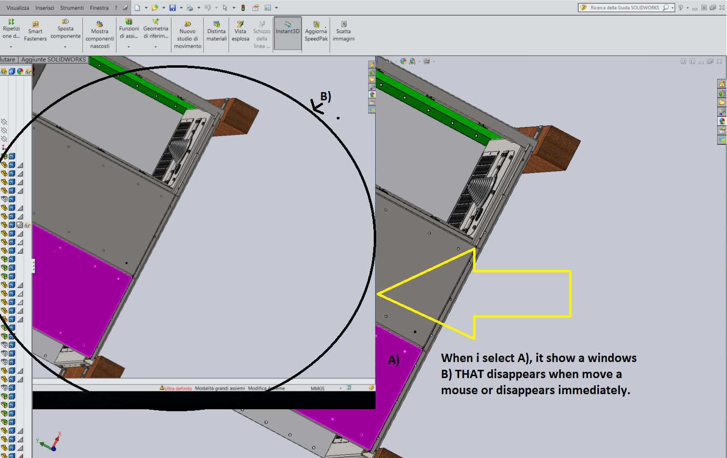Open the Inserisci menu
Viewport: 727px width, 458px height.
tap(45, 8)
